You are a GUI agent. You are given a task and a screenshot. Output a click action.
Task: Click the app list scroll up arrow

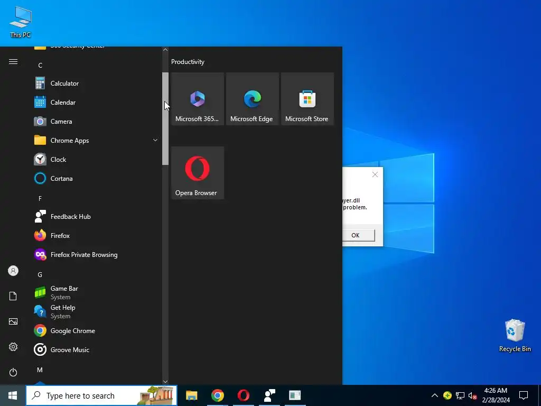pos(165,50)
